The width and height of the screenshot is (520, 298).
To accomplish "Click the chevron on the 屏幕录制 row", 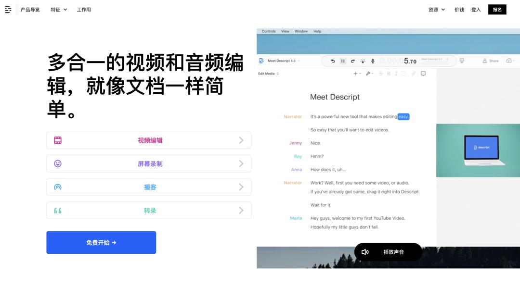I will pyautogui.click(x=241, y=163).
